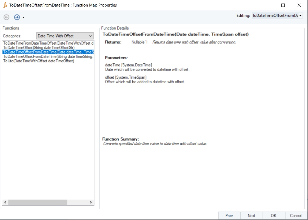Pick the ToUtc function from list
The height and width of the screenshot is (220, 308).
click(x=39, y=61)
